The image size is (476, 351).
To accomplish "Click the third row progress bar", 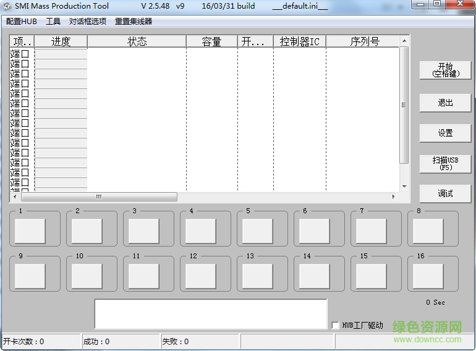I will pos(61,74).
